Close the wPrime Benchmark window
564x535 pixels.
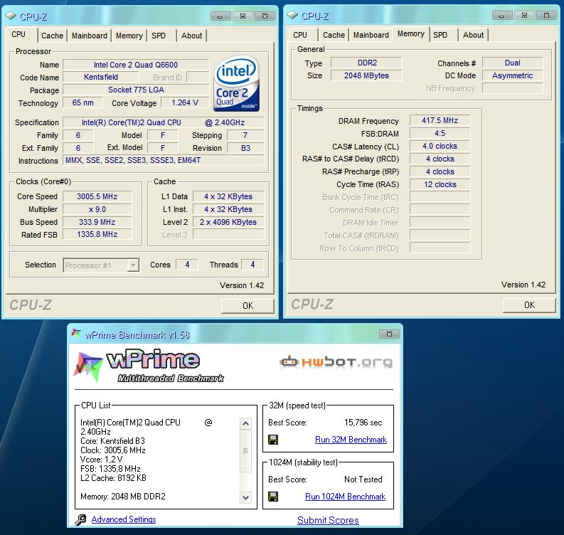(x=389, y=334)
